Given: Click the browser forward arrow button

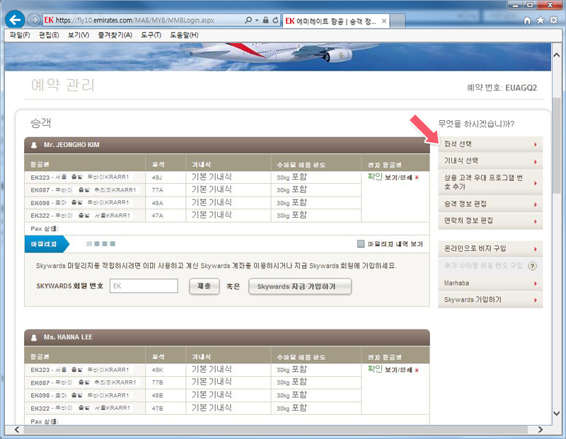Looking at the screenshot, I should (33, 20).
